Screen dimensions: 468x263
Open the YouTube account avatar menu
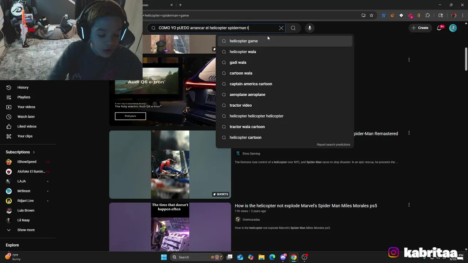tap(453, 28)
